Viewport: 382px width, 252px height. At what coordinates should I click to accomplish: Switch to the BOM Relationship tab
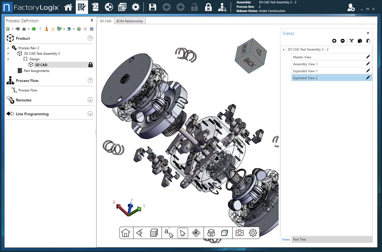[130, 21]
